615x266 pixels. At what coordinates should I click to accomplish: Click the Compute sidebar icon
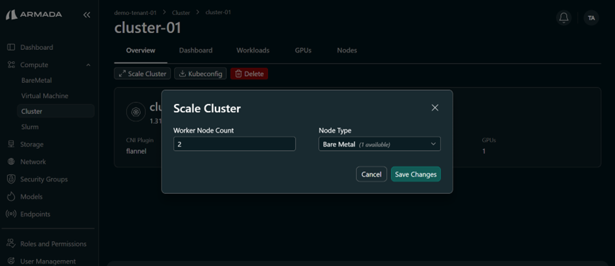tap(11, 65)
